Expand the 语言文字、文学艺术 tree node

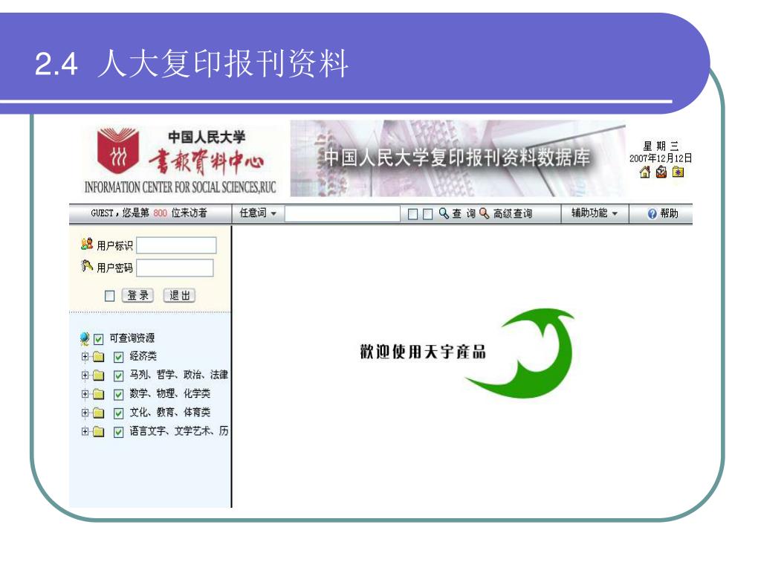[85, 430]
